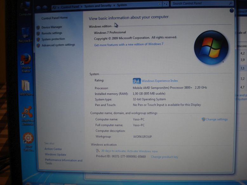Click the Windows 7 Professional edition text
Viewport: 247px width, 185px height.
(110, 32)
